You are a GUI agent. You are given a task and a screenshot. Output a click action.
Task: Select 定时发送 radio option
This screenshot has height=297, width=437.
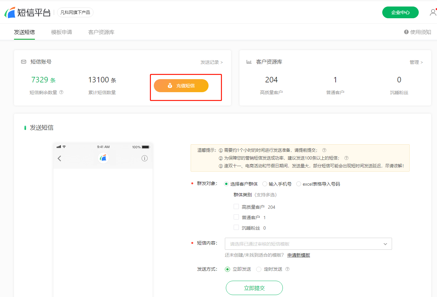[259, 269]
